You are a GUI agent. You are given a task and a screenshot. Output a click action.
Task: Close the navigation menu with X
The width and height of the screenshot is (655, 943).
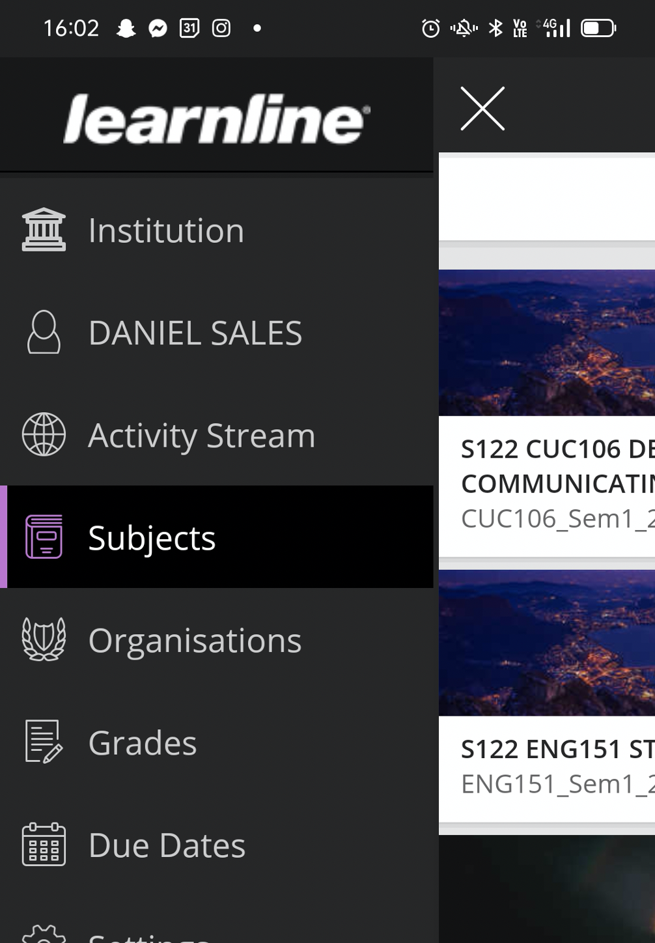click(482, 109)
